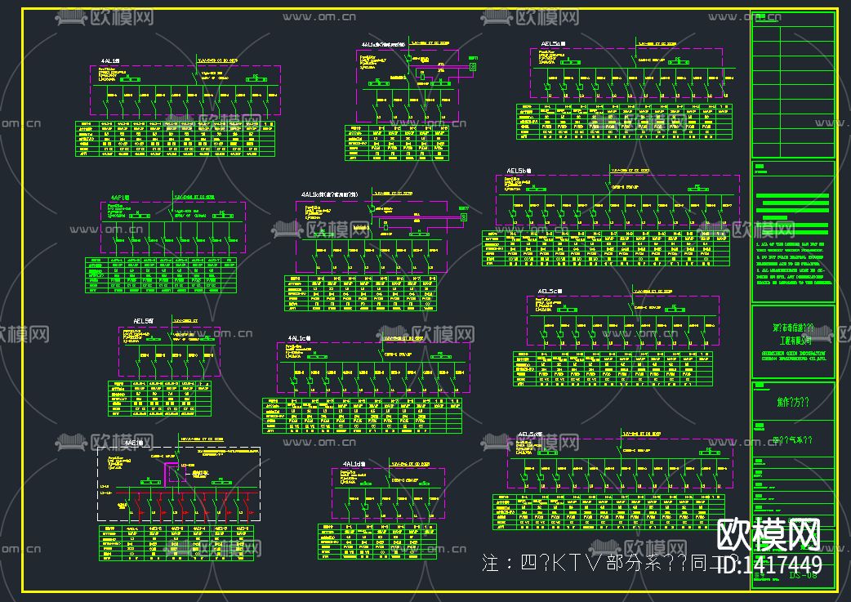Viewport: 851px width, 602px height.
Task: Click the "AEL5a" panel title label
Action: (x=553, y=44)
